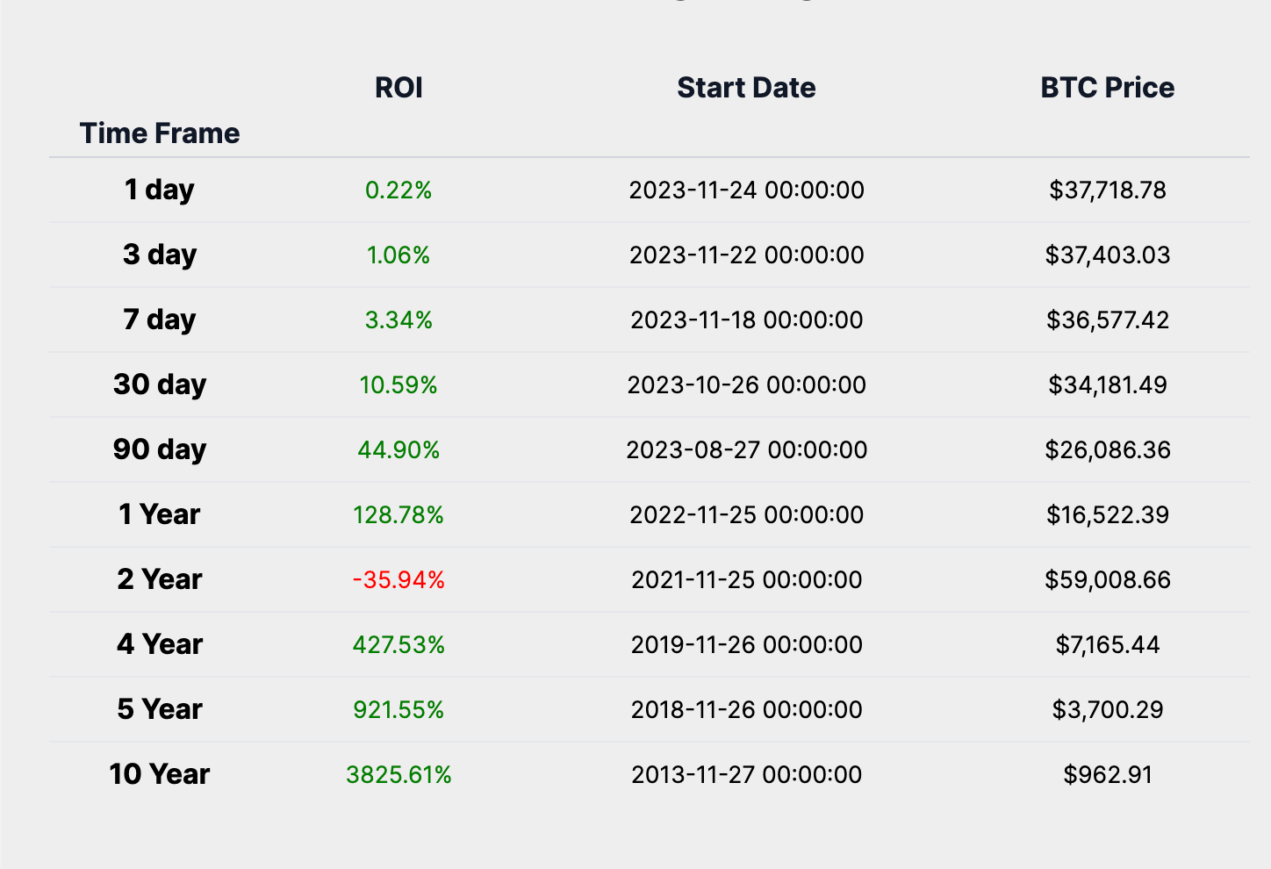Select the 10 Year ROI of 3825.61%
Viewport: 1271px width, 869px height.
(399, 774)
